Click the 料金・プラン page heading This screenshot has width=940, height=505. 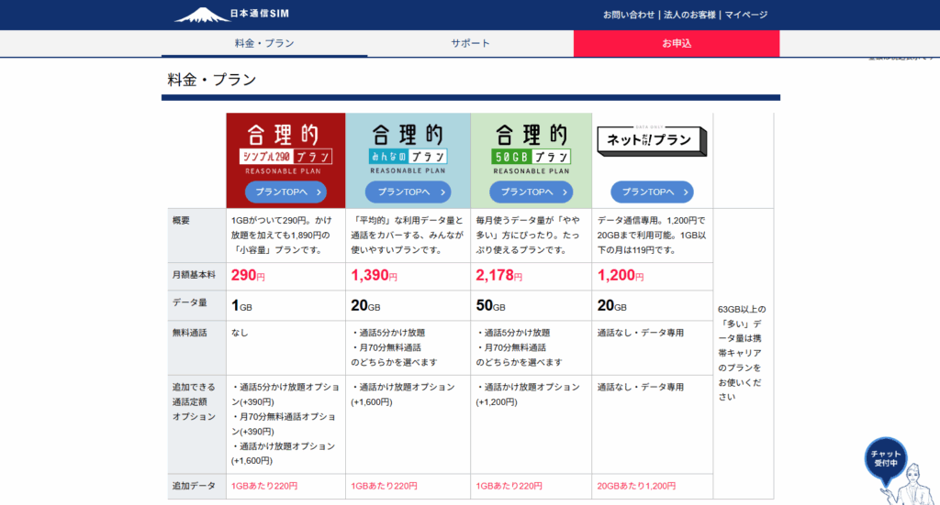click(212, 80)
